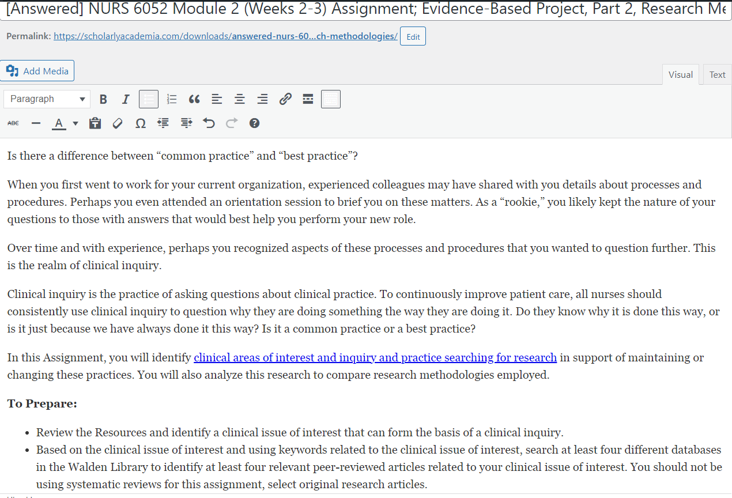Toggle bold formatting

click(103, 99)
